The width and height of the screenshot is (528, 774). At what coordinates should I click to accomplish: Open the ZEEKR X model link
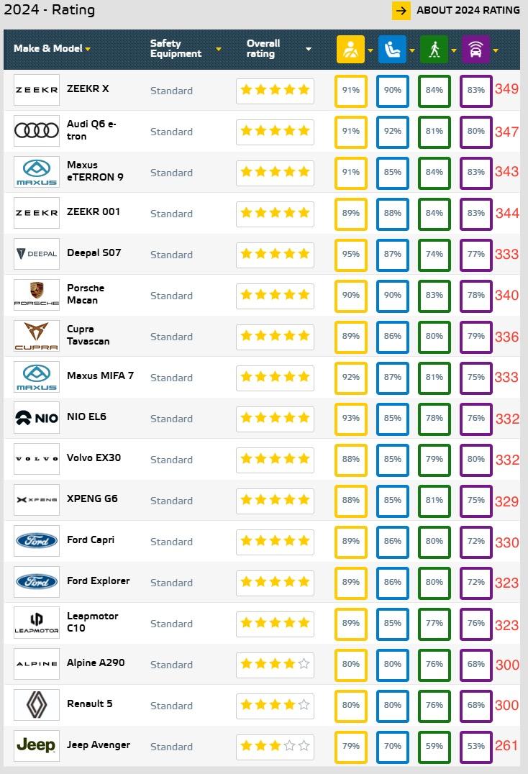[x=88, y=89]
